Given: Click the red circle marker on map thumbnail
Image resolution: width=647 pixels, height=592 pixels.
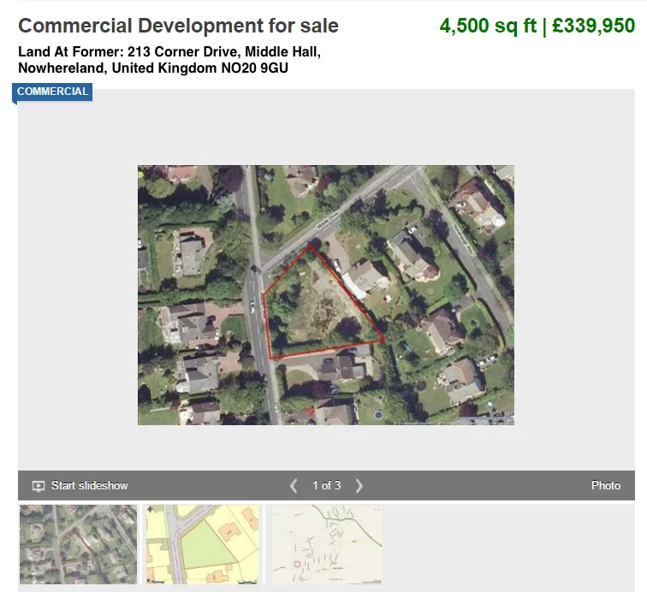Looking at the screenshot, I should pyautogui.click(x=297, y=565).
